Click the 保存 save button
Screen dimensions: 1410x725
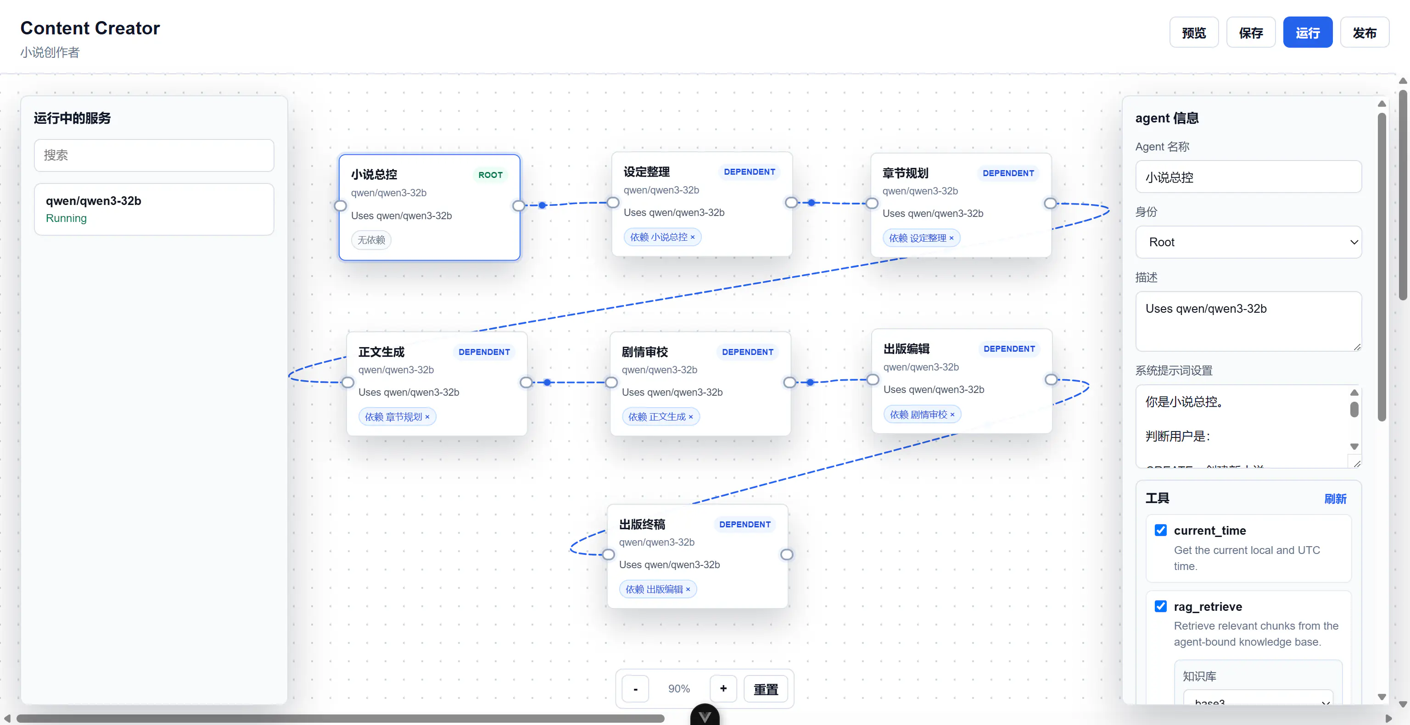tap(1250, 33)
